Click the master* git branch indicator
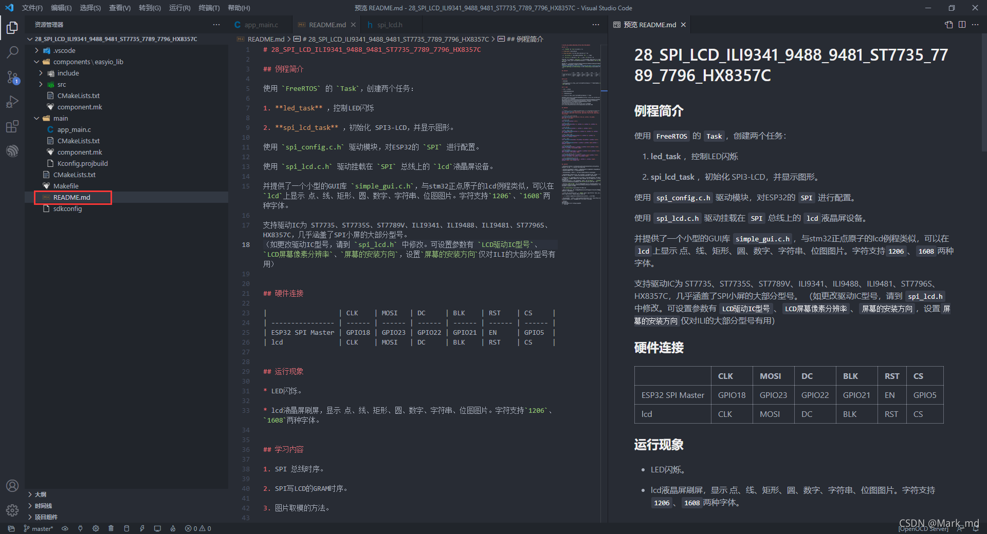 (x=39, y=528)
